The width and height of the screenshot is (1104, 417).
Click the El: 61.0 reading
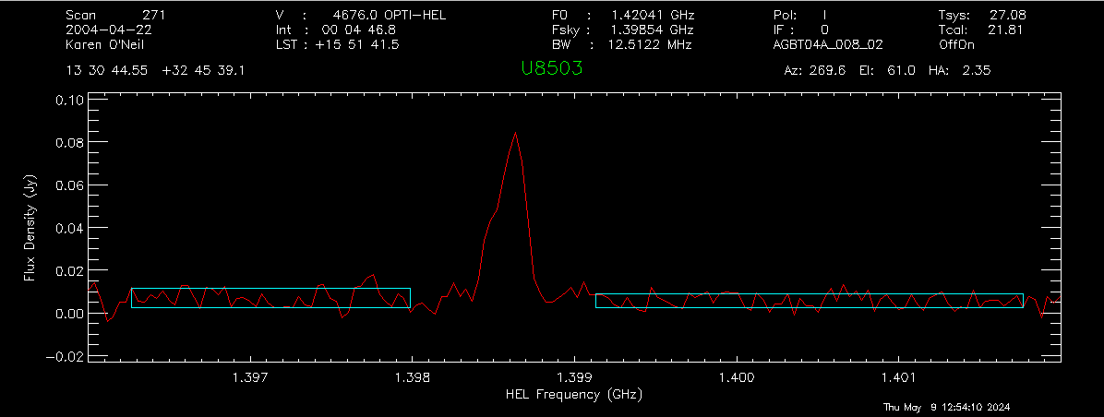pyautogui.click(x=887, y=70)
